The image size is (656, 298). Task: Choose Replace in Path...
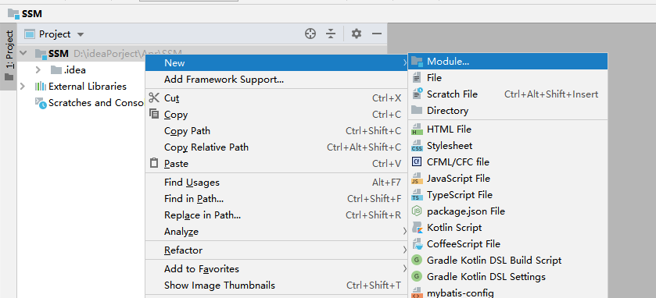(x=277, y=215)
